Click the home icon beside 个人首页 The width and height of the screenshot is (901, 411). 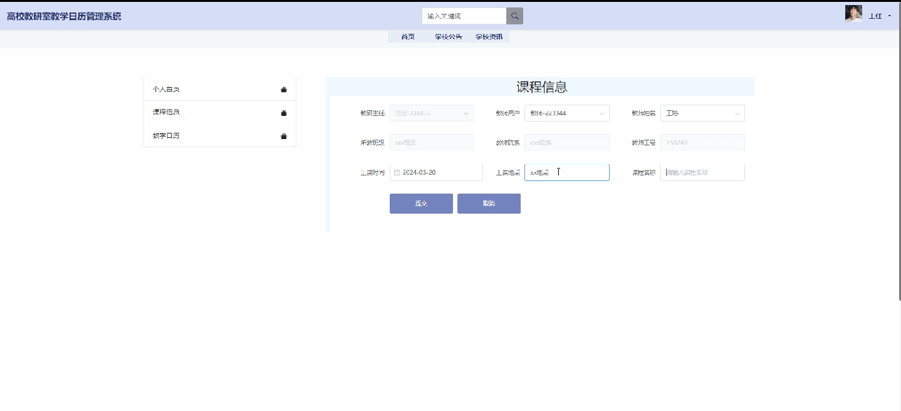coord(283,88)
